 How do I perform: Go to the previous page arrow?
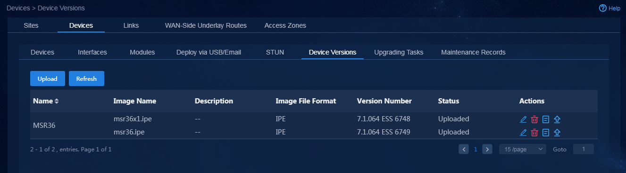464,149
